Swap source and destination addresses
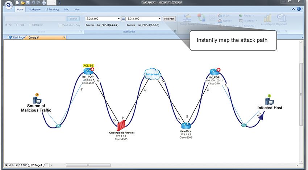Image resolution: width=308 pixels, height=170 pixels. pos(123,18)
